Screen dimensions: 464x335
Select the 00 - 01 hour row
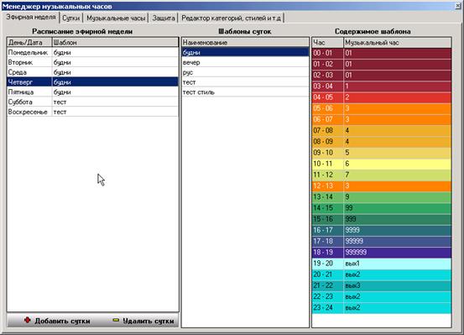tap(382, 53)
